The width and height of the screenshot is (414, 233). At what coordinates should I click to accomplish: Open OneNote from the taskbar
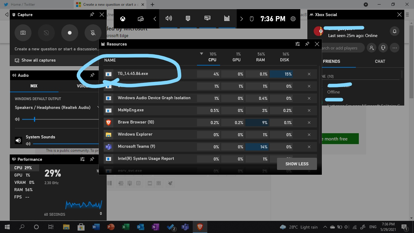click(155, 227)
